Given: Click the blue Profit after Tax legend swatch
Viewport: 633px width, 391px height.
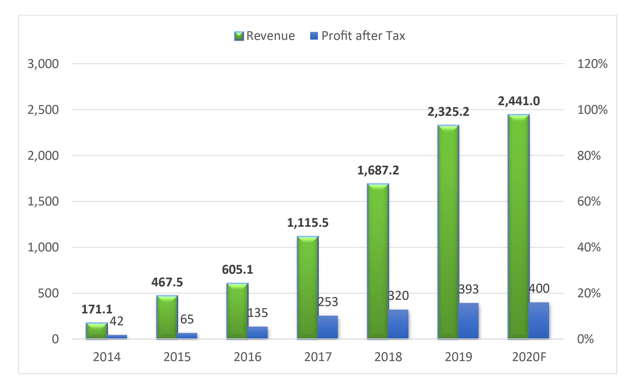Looking at the screenshot, I should click(313, 36).
